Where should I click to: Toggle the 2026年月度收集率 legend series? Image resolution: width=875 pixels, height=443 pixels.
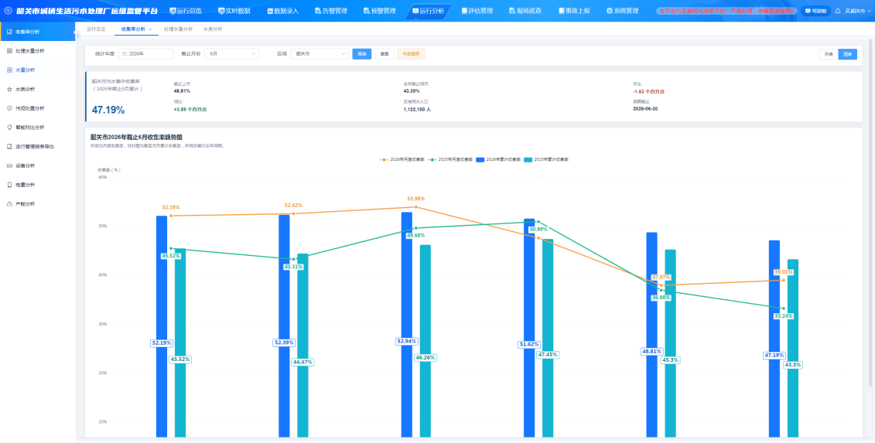click(x=402, y=159)
